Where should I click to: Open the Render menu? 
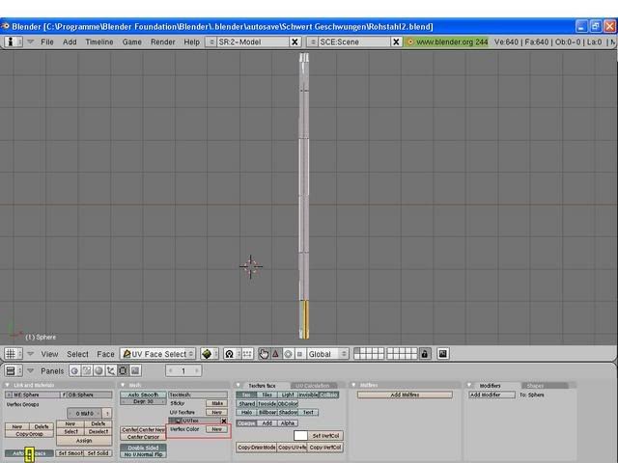point(162,42)
